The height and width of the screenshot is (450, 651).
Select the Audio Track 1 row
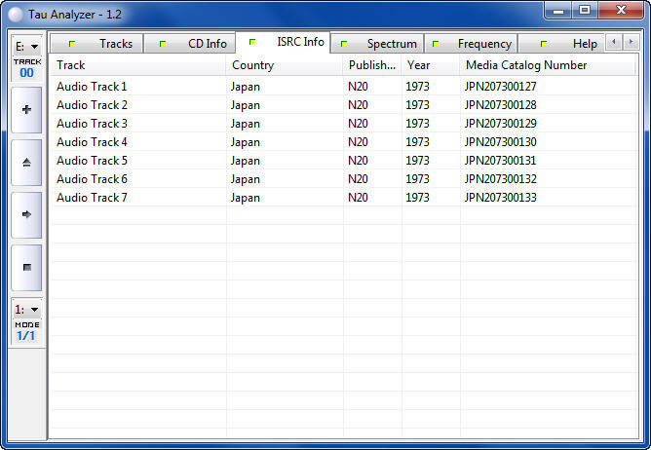[92, 87]
